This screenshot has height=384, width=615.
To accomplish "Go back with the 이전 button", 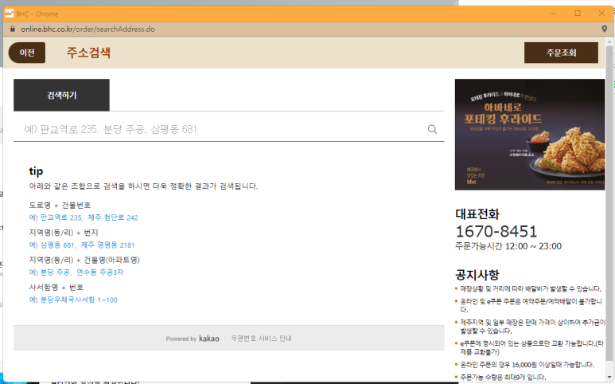I will pos(27,53).
